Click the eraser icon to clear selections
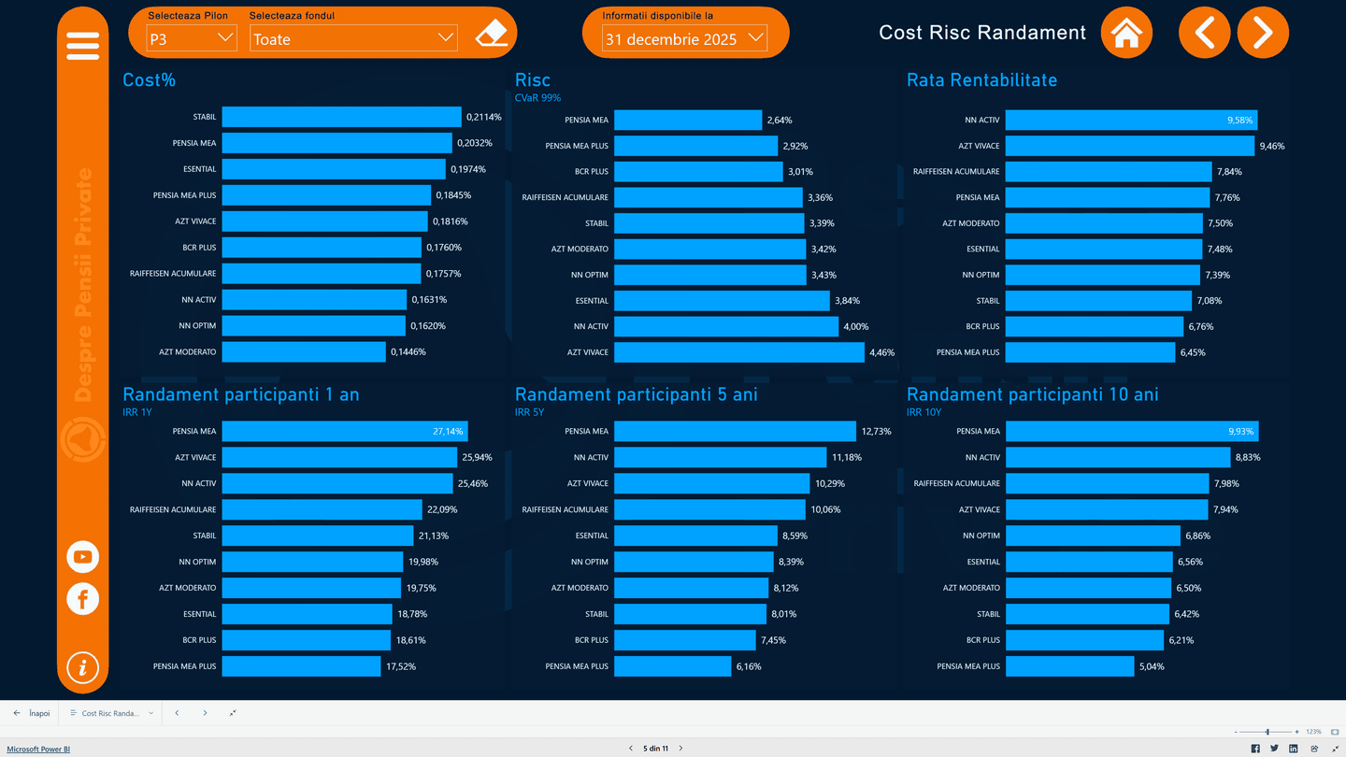 491,35
